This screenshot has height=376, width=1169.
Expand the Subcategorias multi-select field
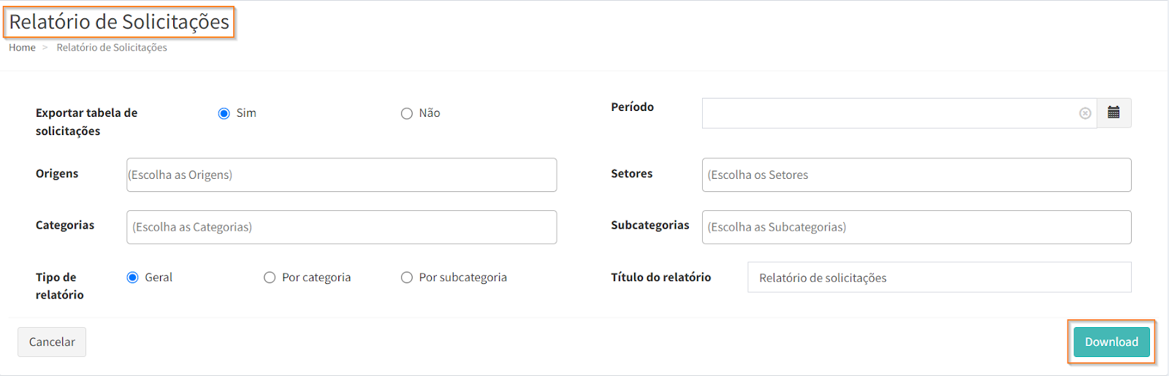(x=916, y=227)
